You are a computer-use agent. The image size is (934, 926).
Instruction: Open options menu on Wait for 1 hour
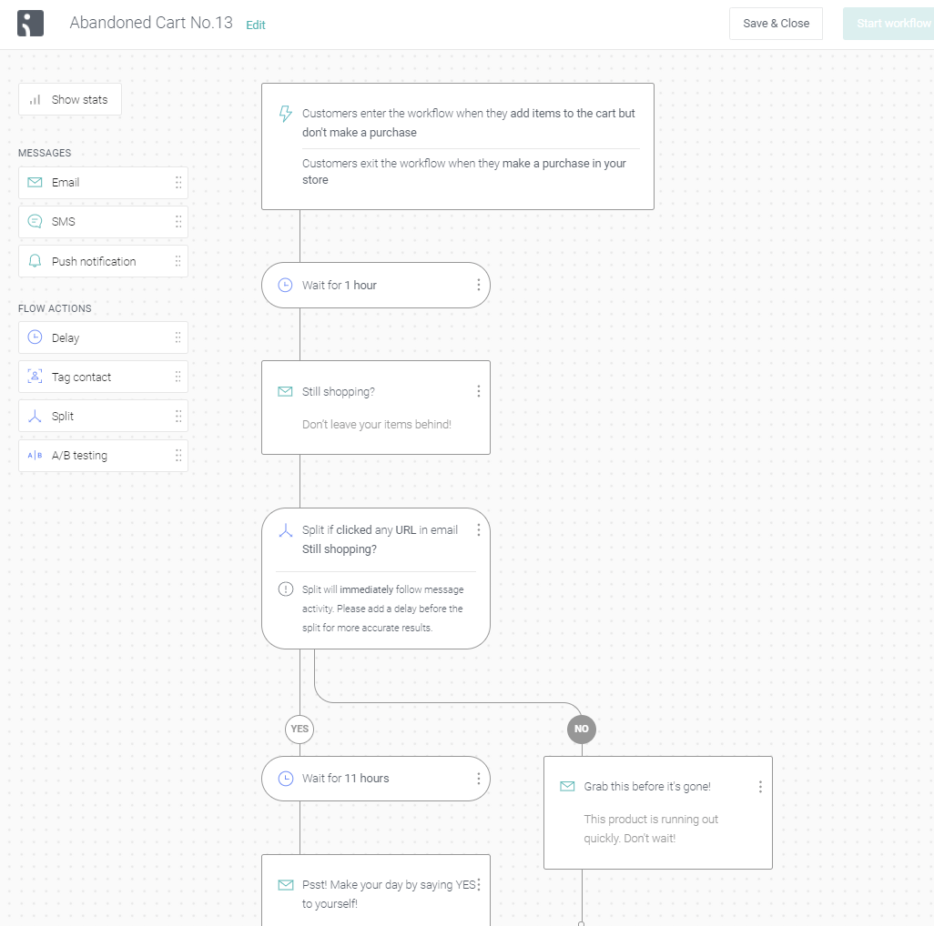pos(478,285)
